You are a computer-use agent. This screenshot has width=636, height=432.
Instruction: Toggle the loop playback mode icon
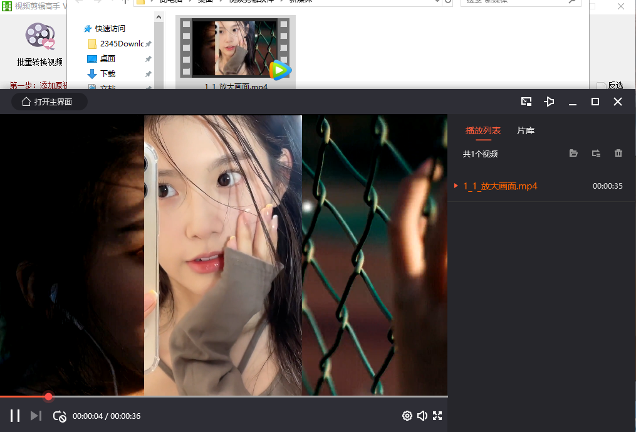60,416
